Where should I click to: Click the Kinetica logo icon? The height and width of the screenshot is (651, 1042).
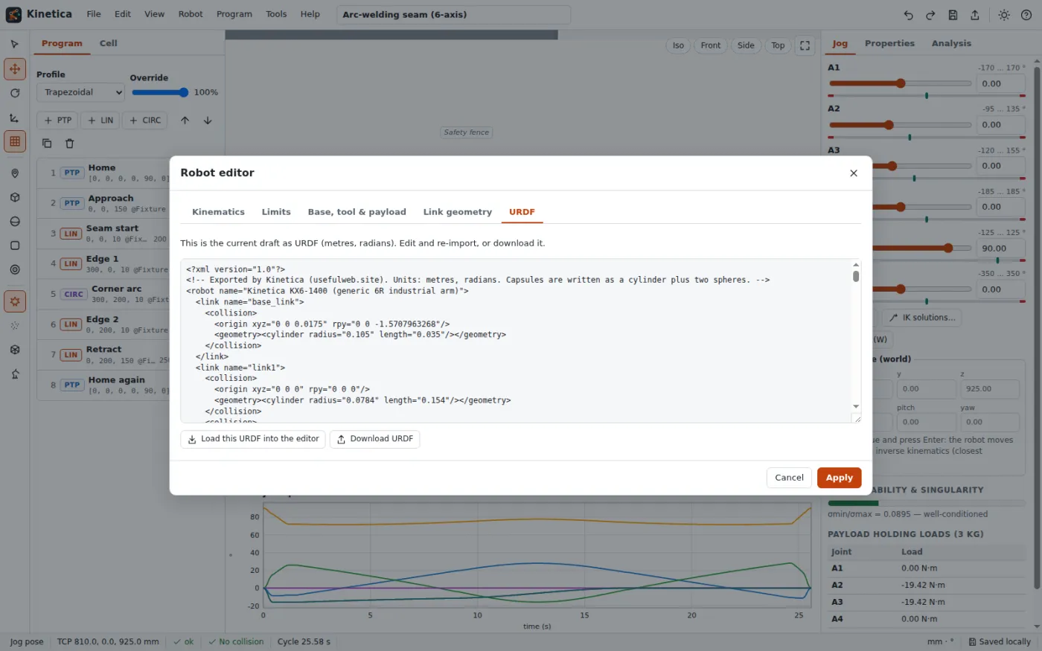(x=13, y=14)
